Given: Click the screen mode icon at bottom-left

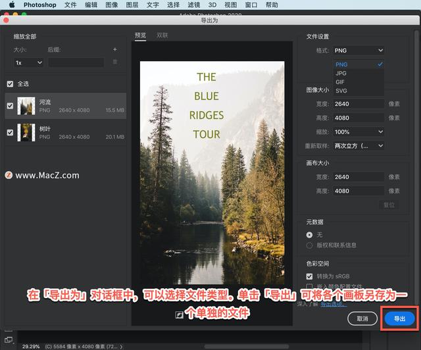Looking at the screenshot, I should [x=9, y=340].
